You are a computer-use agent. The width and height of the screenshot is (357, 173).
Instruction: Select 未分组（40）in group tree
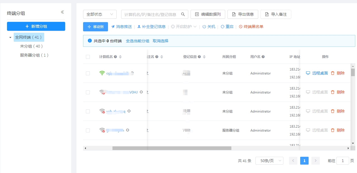click(32, 46)
